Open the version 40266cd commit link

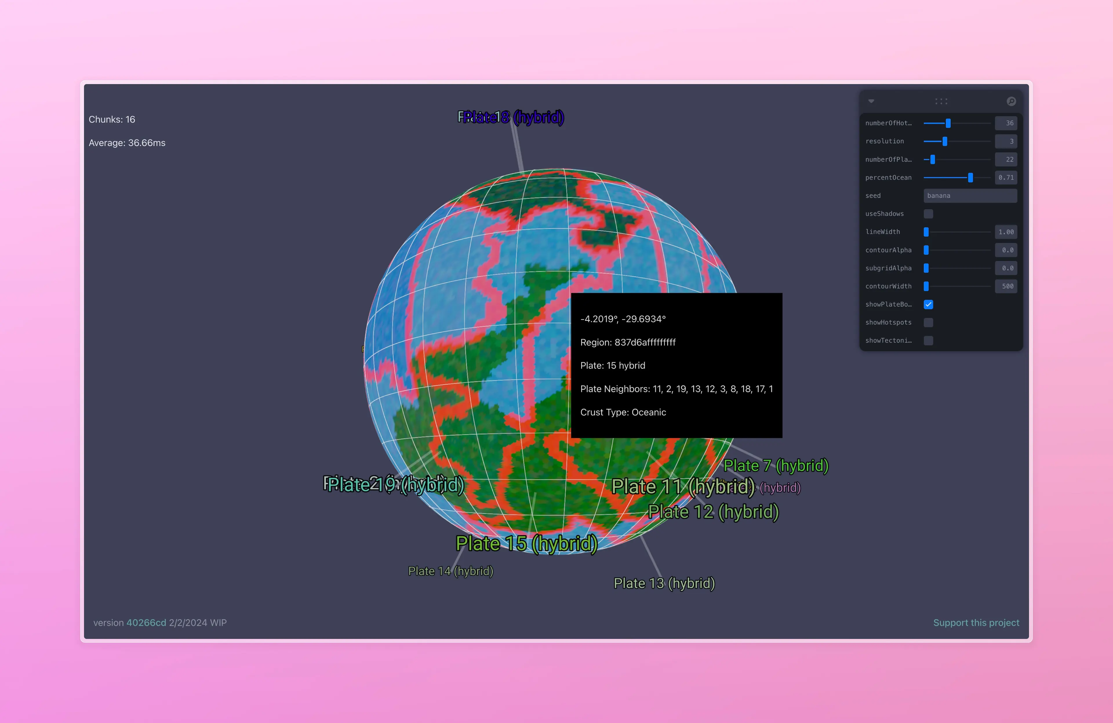pos(146,622)
